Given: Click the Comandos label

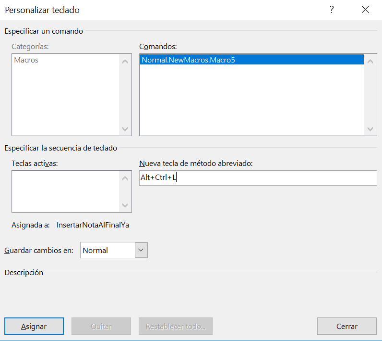Looking at the screenshot, I should tap(158, 46).
